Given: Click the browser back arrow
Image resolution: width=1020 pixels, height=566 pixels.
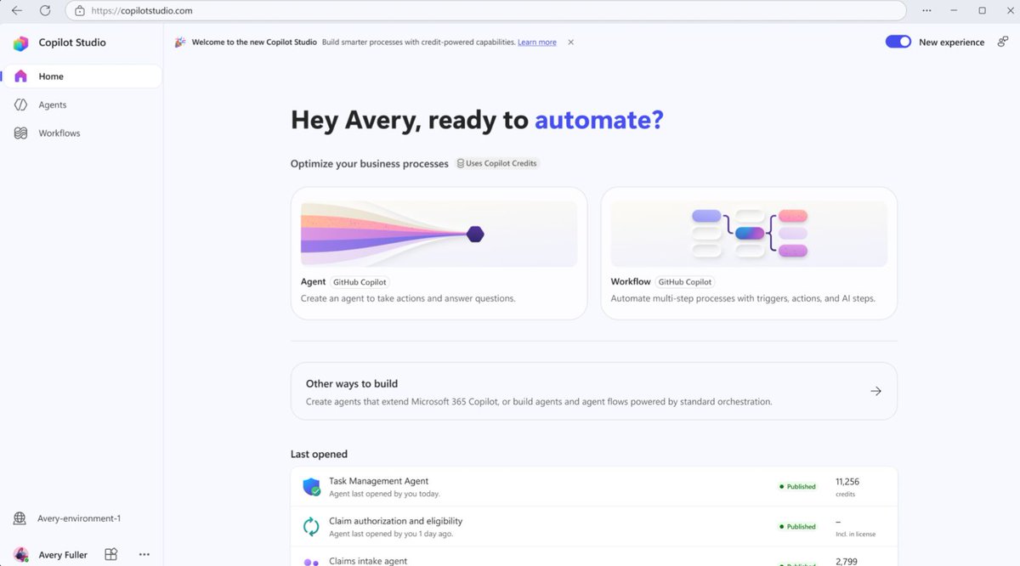Looking at the screenshot, I should click(x=16, y=11).
